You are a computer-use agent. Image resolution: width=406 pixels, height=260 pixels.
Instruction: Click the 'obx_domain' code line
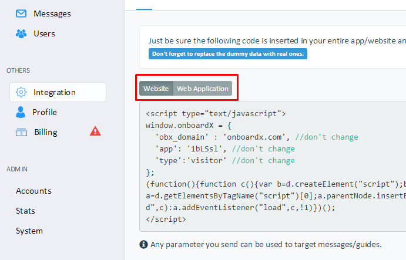257,137
